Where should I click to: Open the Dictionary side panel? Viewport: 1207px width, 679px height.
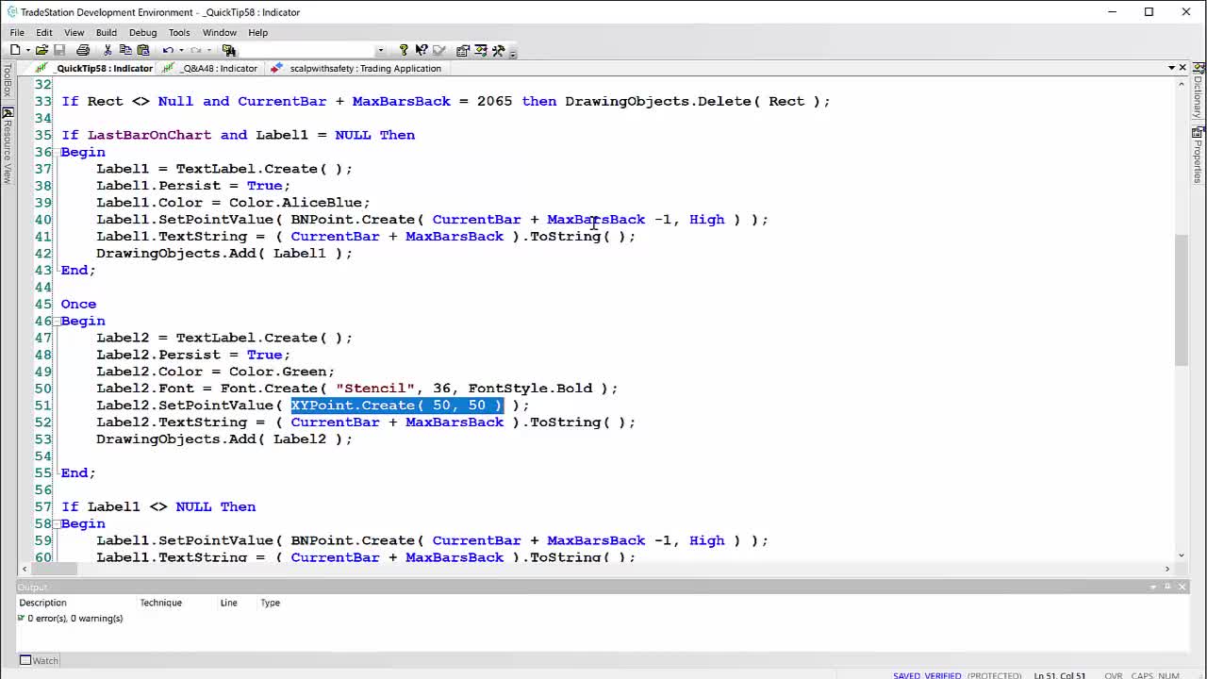[1199, 91]
